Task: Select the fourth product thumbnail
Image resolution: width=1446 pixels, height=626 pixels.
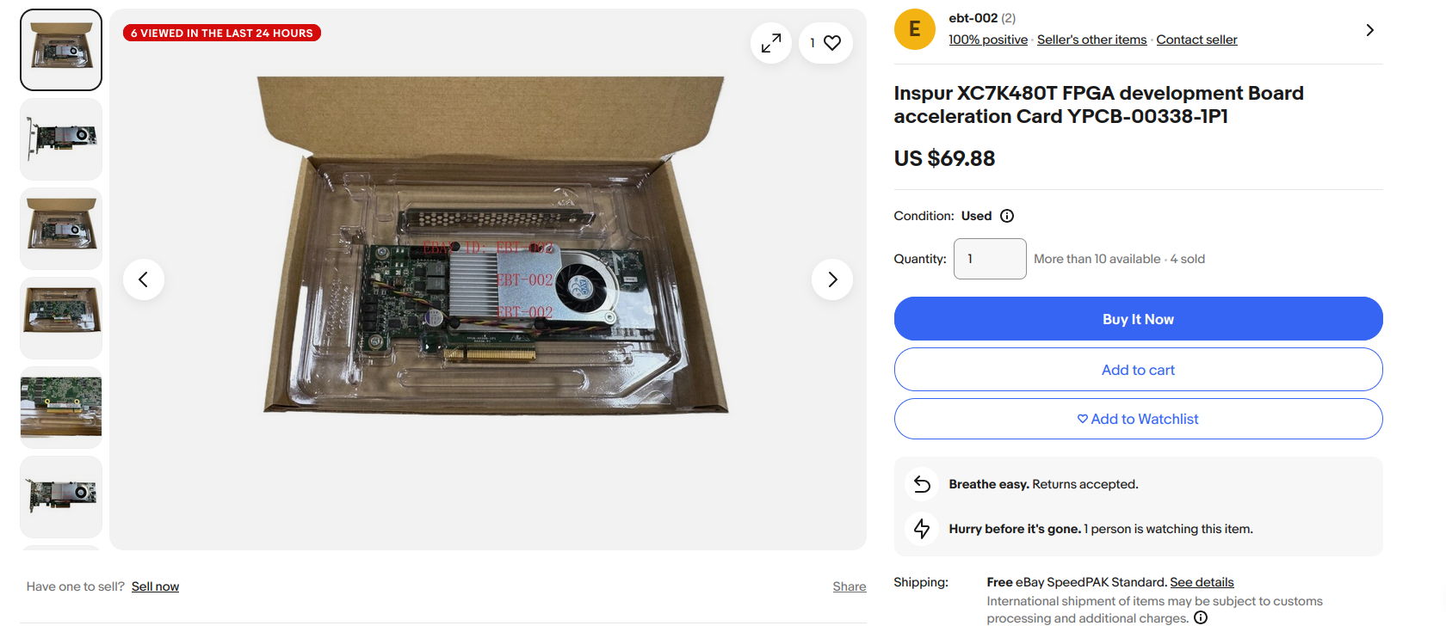Action: pos(60,317)
